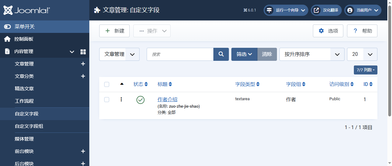The height and width of the screenshot is (166, 392).
Task: Sort by the 访问级别 column
Action: point(342,84)
